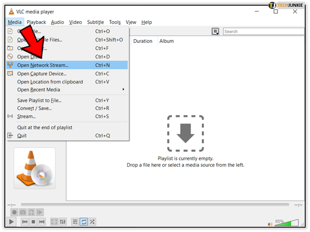Start playback with the Play button
310x232 pixels.
coord(11,222)
